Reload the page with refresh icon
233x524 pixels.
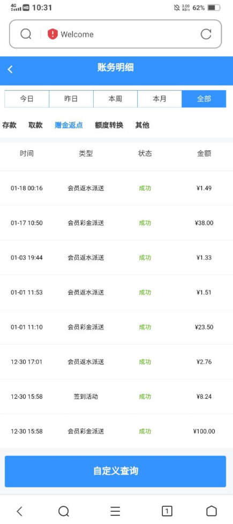pos(206,34)
